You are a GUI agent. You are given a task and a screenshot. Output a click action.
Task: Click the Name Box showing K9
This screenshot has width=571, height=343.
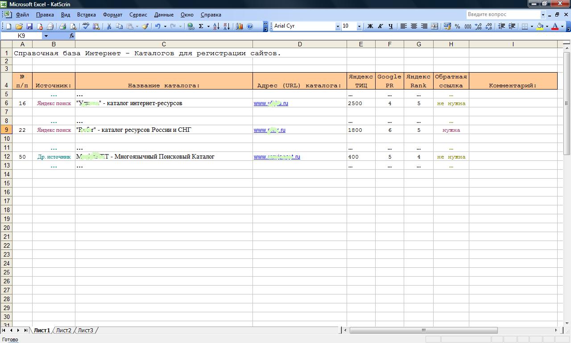pyautogui.click(x=22, y=36)
